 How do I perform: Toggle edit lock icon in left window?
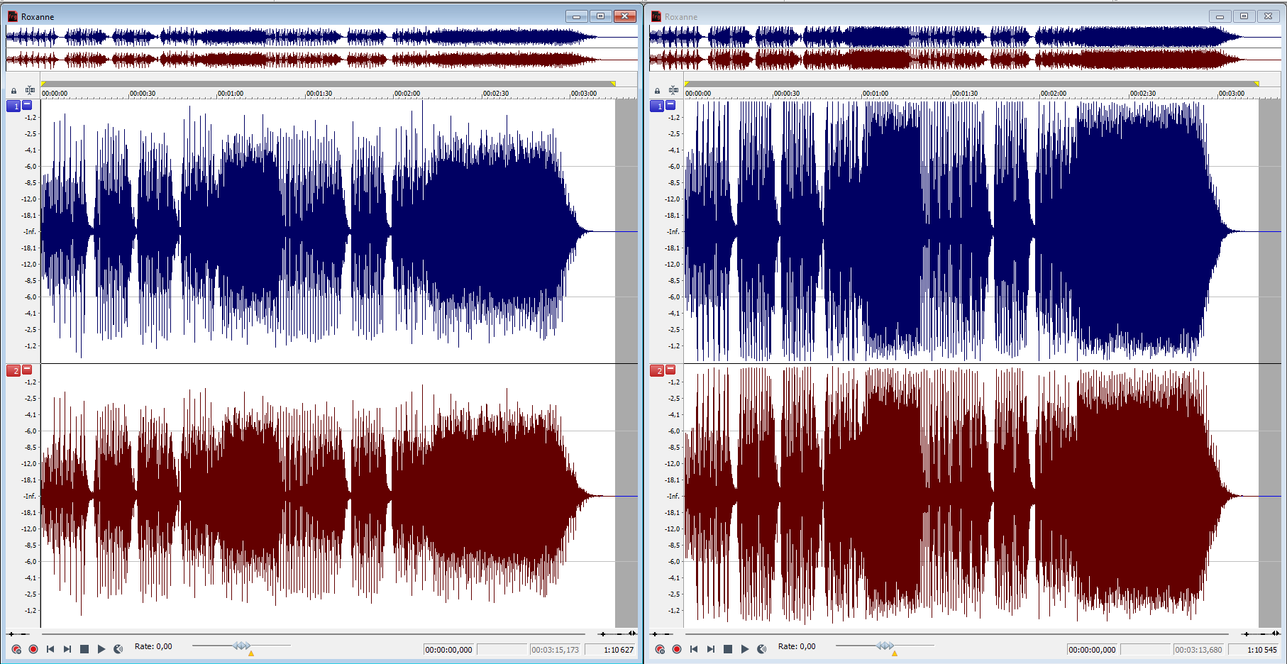pos(13,91)
